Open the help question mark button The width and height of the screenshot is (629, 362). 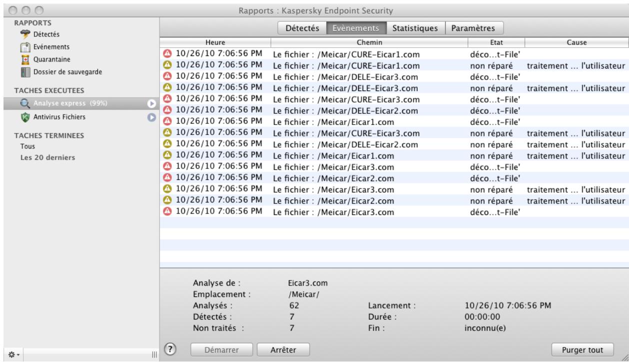(170, 348)
